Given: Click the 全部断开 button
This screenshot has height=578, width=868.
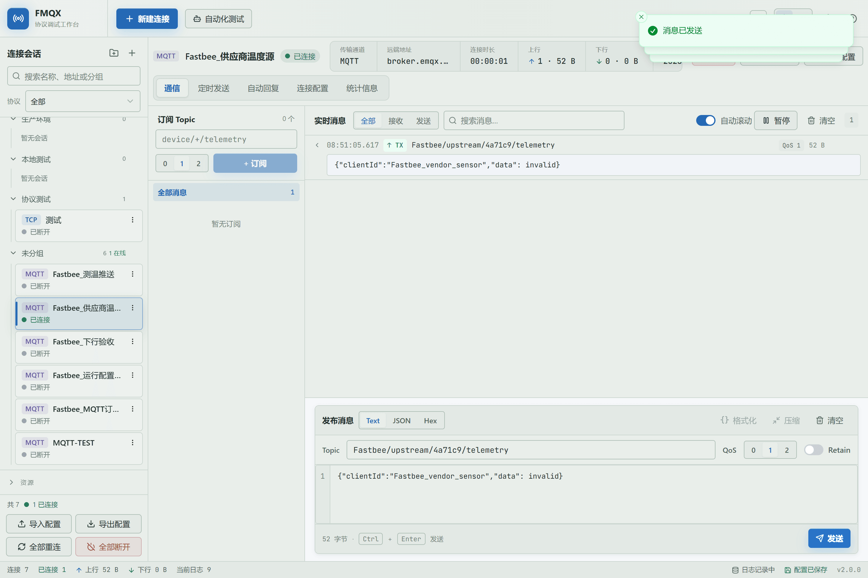Looking at the screenshot, I should coord(108,547).
